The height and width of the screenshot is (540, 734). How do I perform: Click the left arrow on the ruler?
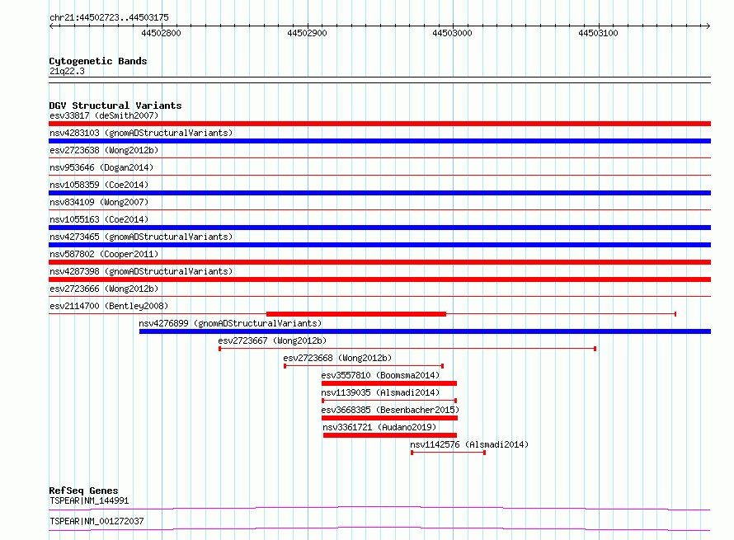pos(52,26)
